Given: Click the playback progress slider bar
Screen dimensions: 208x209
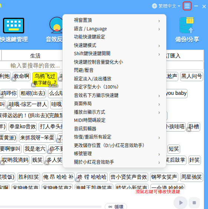Looking at the screenshot, I should tap(51, 207).
